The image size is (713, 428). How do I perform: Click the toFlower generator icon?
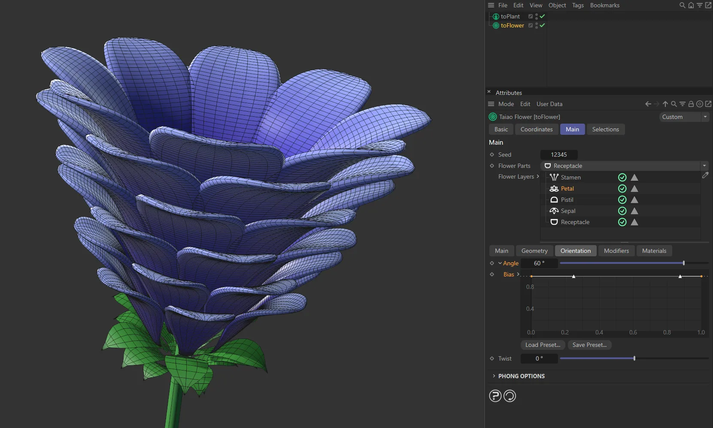pyautogui.click(x=496, y=25)
